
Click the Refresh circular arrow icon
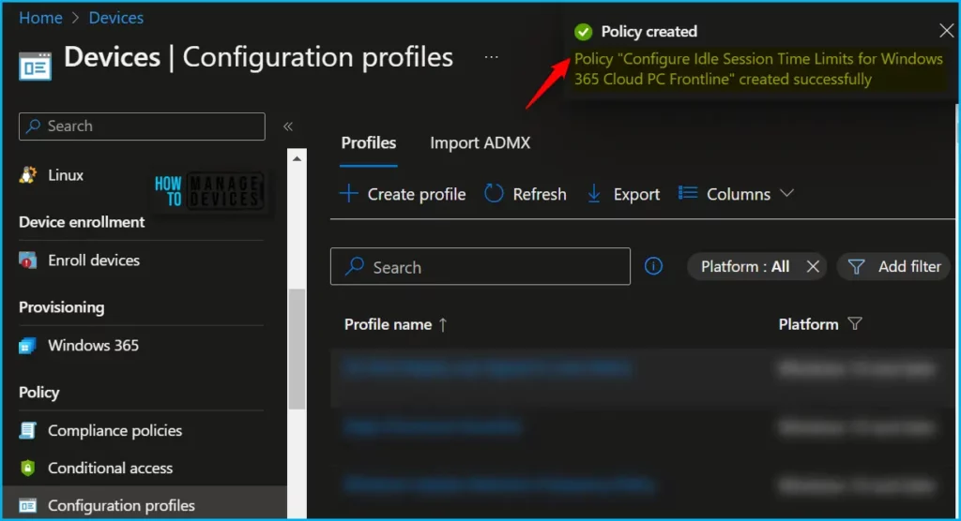coord(494,193)
